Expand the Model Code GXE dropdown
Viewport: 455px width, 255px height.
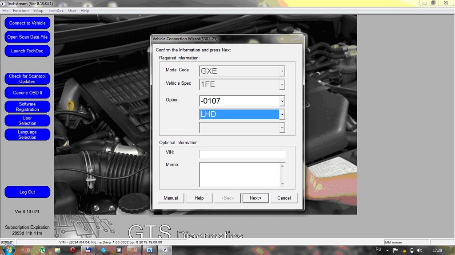tap(282, 71)
